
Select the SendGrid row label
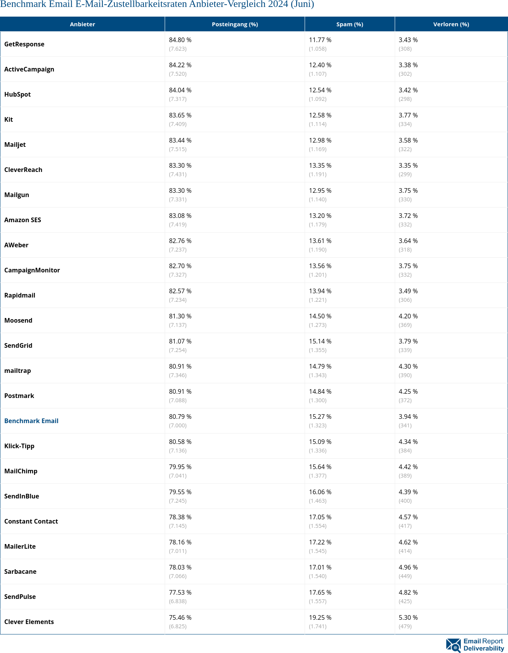click(18, 345)
